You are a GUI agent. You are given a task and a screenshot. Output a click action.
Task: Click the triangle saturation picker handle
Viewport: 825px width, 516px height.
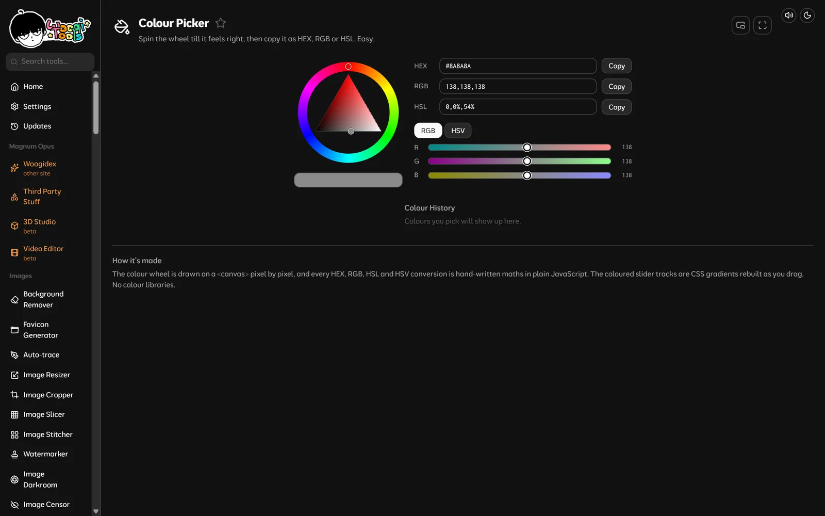[x=351, y=132]
